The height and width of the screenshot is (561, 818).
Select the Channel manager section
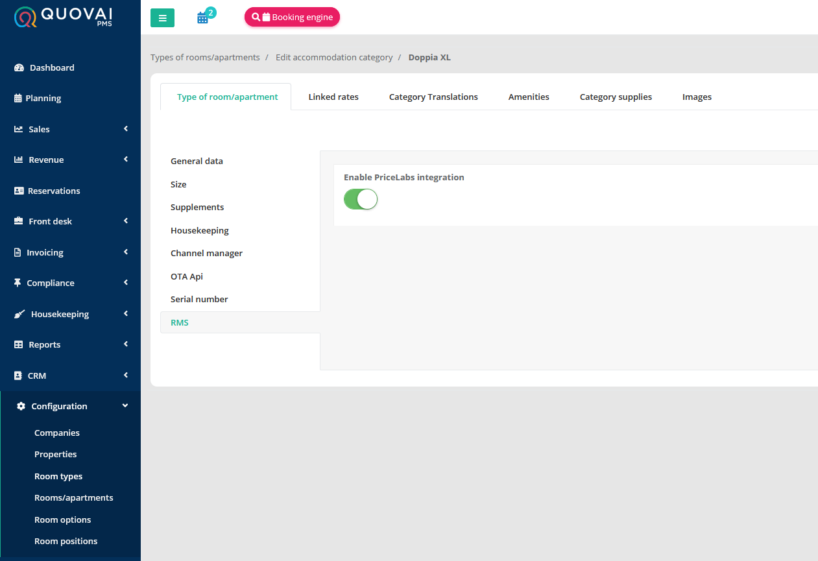(206, 254)
